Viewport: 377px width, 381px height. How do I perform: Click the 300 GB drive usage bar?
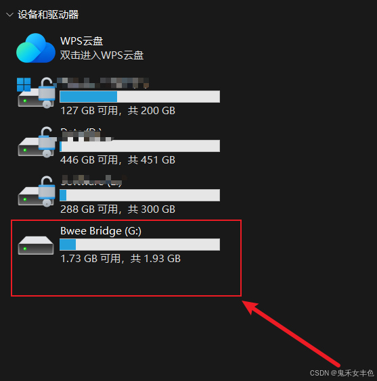139,195
